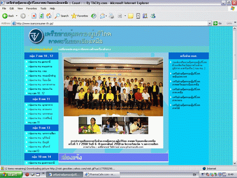
Task: Expand the Mail button dropdown arrow
Action: [x=106, y=16]
